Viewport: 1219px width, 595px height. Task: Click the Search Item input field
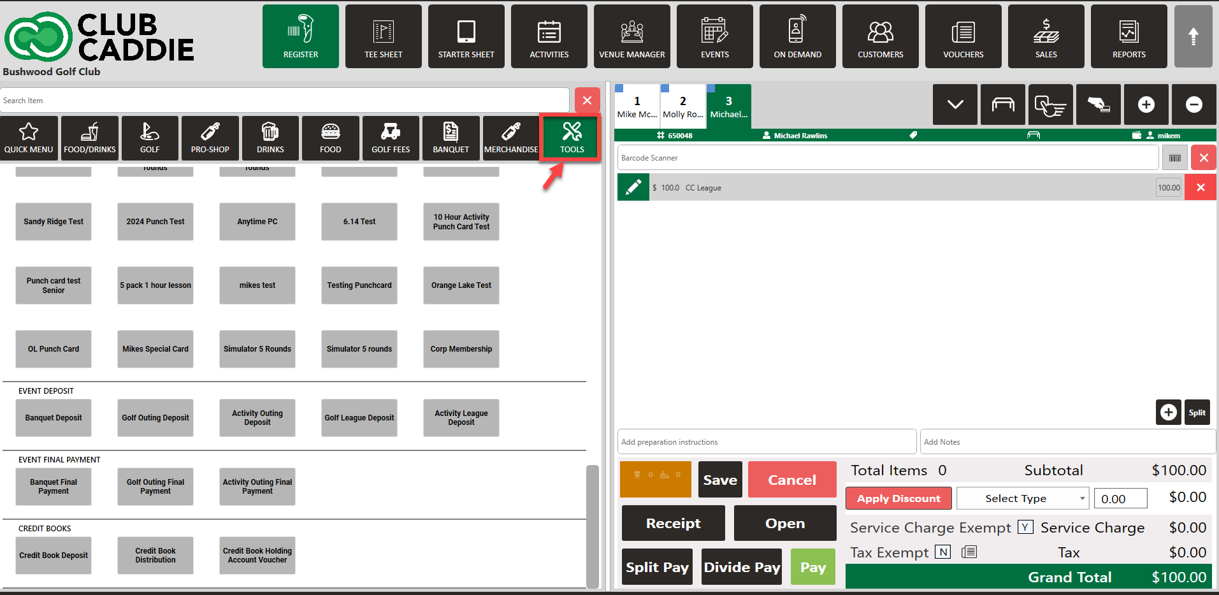pyautogui.click(x=284, y=101)
